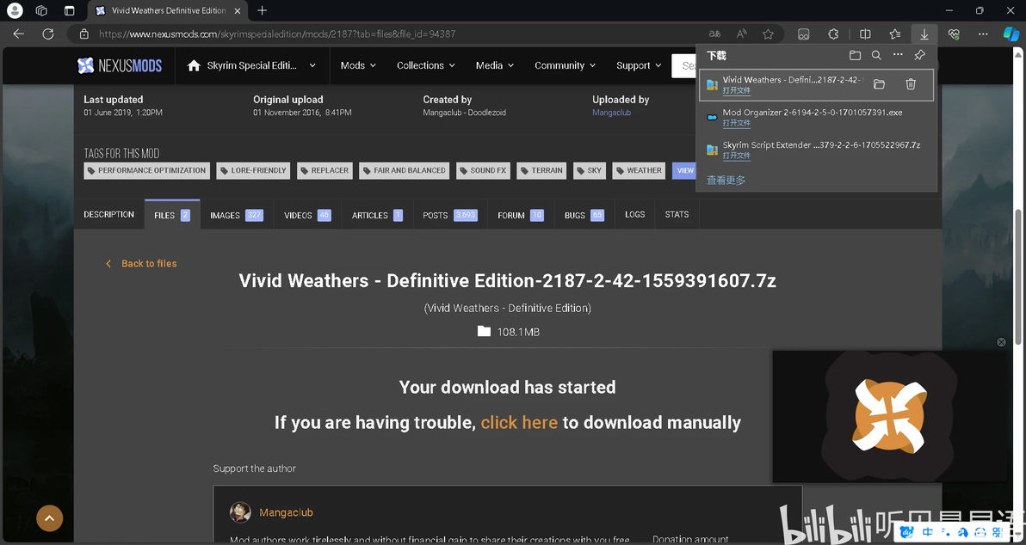Click See more downloads link
The height and width of the screenshot is (545, 1026).
pos(726,180)
